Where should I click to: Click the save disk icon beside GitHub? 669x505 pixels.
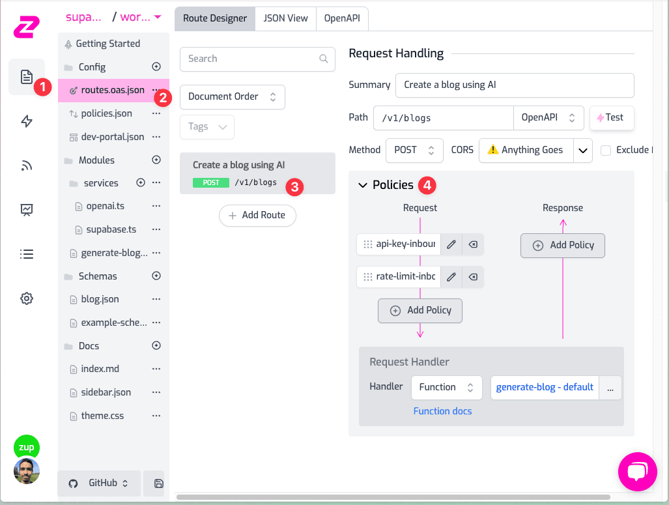point(159,483)
